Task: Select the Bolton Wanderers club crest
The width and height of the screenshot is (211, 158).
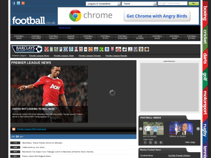Action: [61, 49]
